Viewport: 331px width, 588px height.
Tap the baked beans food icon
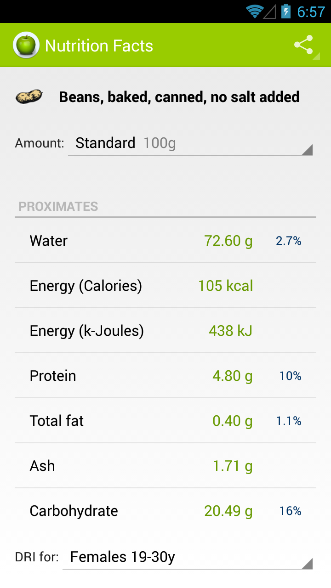pos(29,96)
